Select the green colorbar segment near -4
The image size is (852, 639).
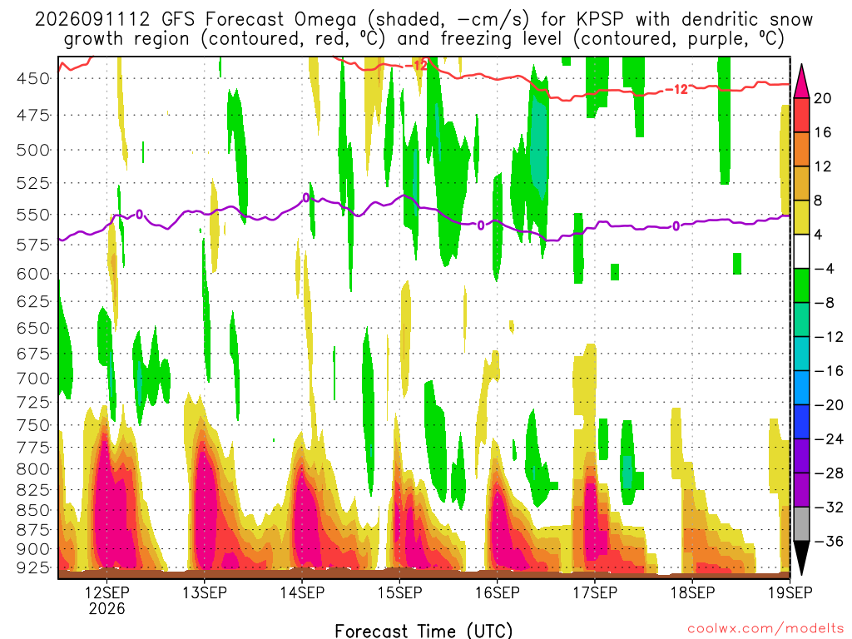(x=801, y=286)
